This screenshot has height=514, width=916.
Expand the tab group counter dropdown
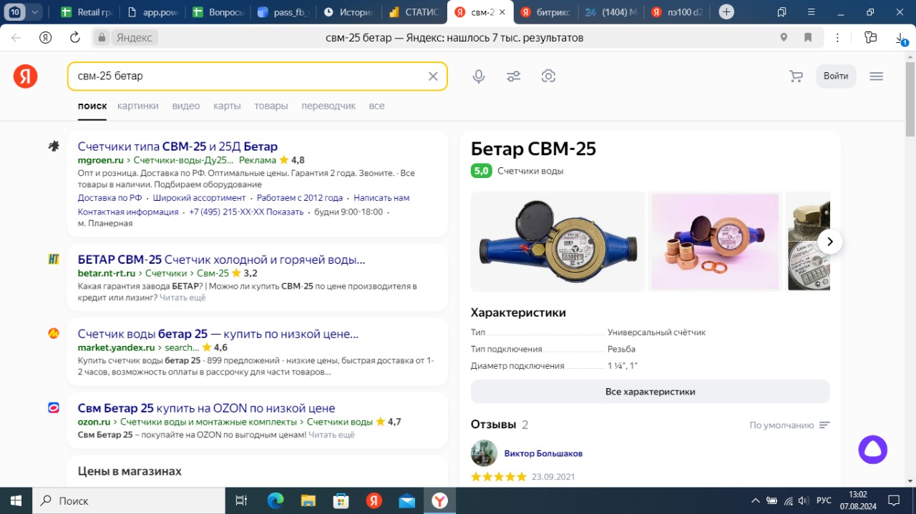34,12
